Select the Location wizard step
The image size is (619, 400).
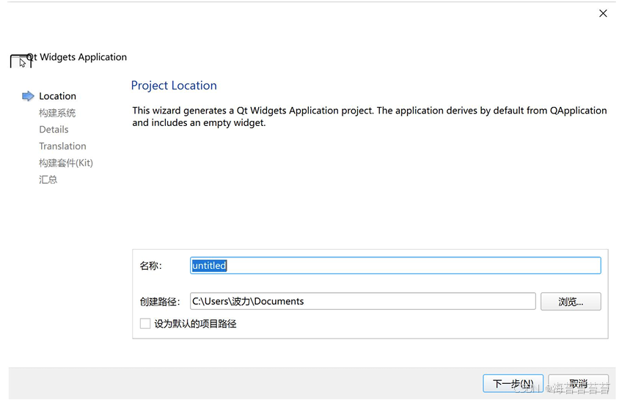[x=57, y=96]
